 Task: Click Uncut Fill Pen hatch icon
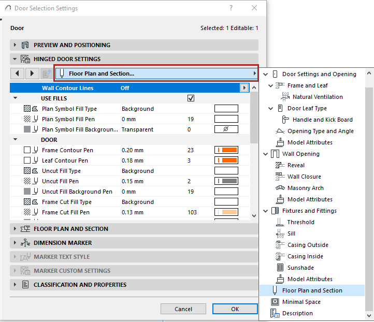click(27, 181)
